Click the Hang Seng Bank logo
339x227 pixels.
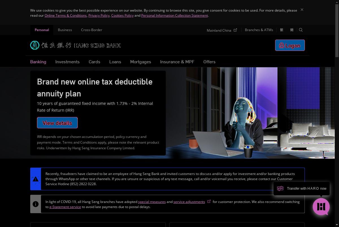pos(75,45)
